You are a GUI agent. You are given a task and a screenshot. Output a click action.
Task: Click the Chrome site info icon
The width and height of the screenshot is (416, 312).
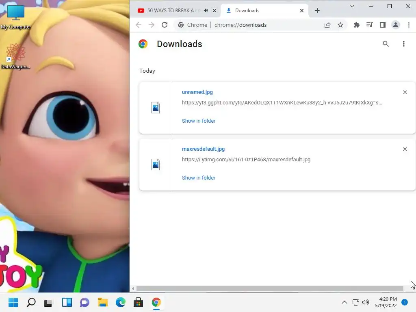point(181,25)
